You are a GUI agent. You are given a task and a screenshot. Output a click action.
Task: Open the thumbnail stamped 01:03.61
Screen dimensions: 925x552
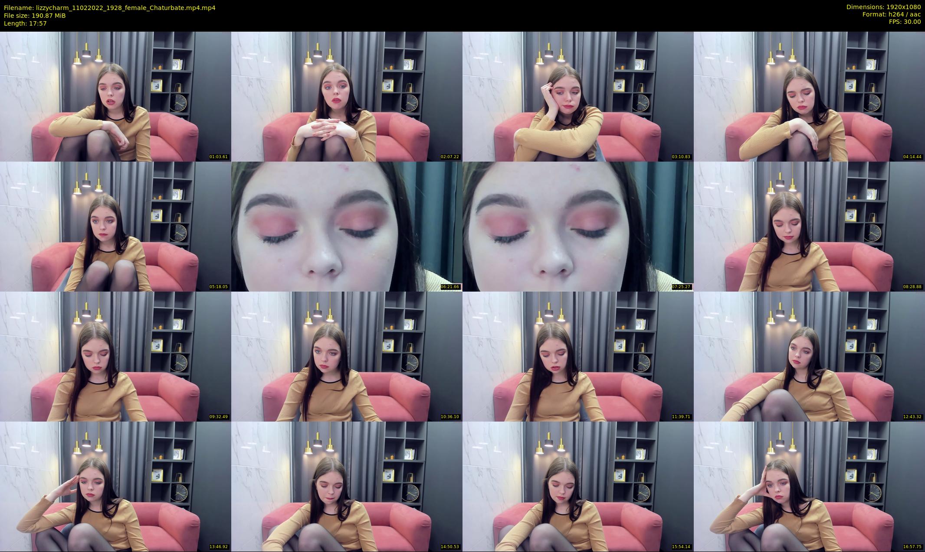115,96
